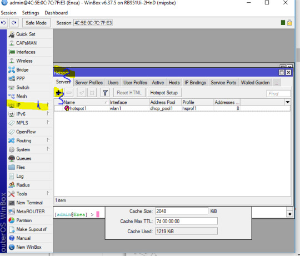The image size is (300, 256).
Task: Click the padlock icon in toolbar
Action: pos(289,23)
